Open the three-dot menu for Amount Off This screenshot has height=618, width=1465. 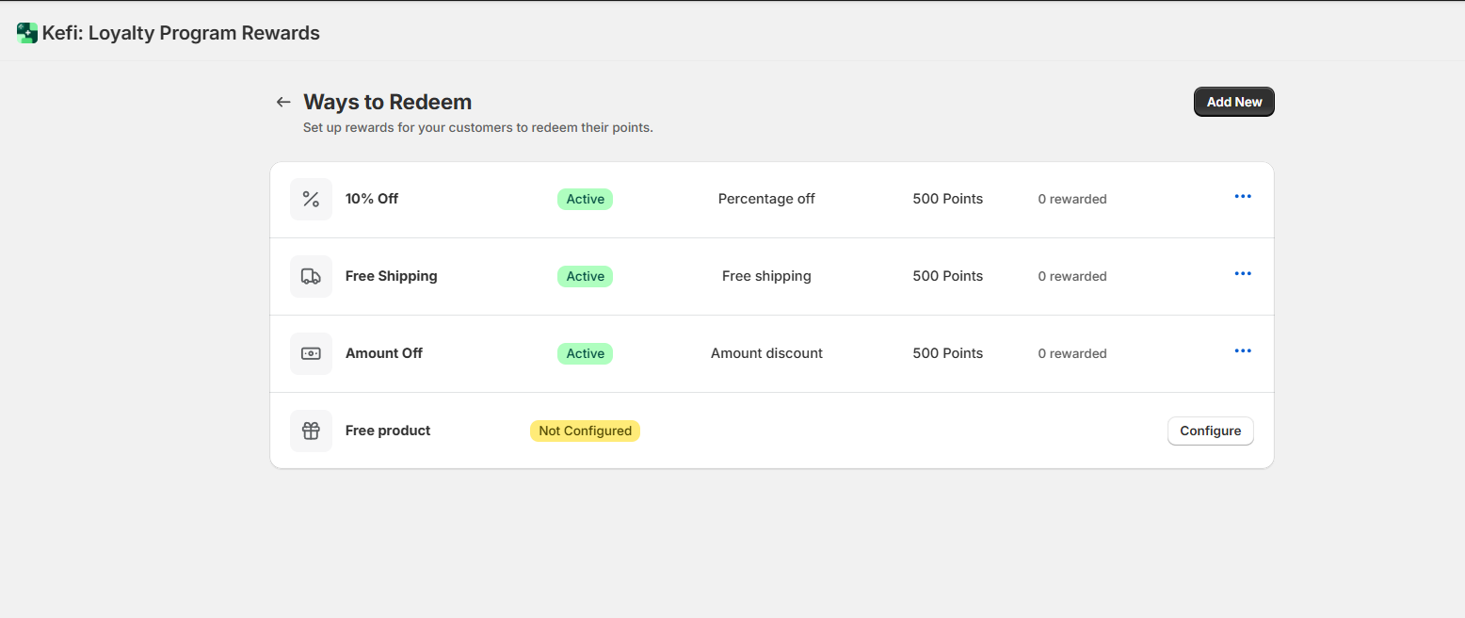[x=1243, y=351]
